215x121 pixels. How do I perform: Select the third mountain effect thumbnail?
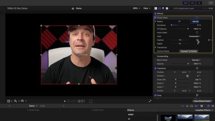[202, 118]
